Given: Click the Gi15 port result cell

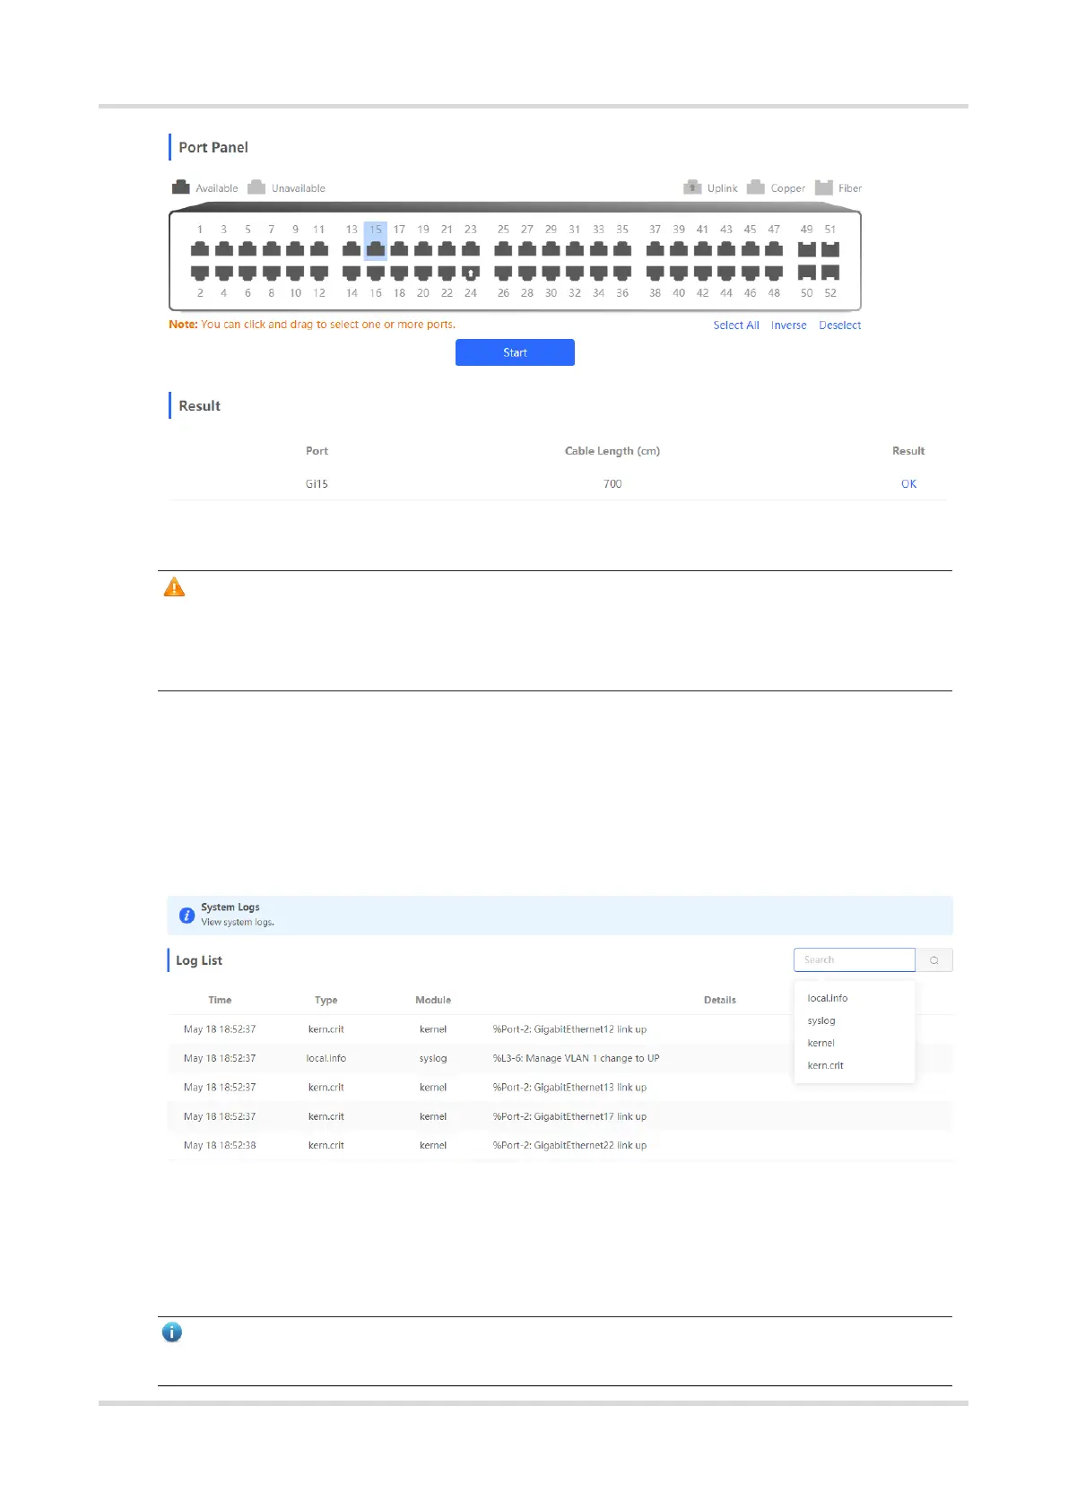Looking at the screenshot, I should tap(317, 483).
